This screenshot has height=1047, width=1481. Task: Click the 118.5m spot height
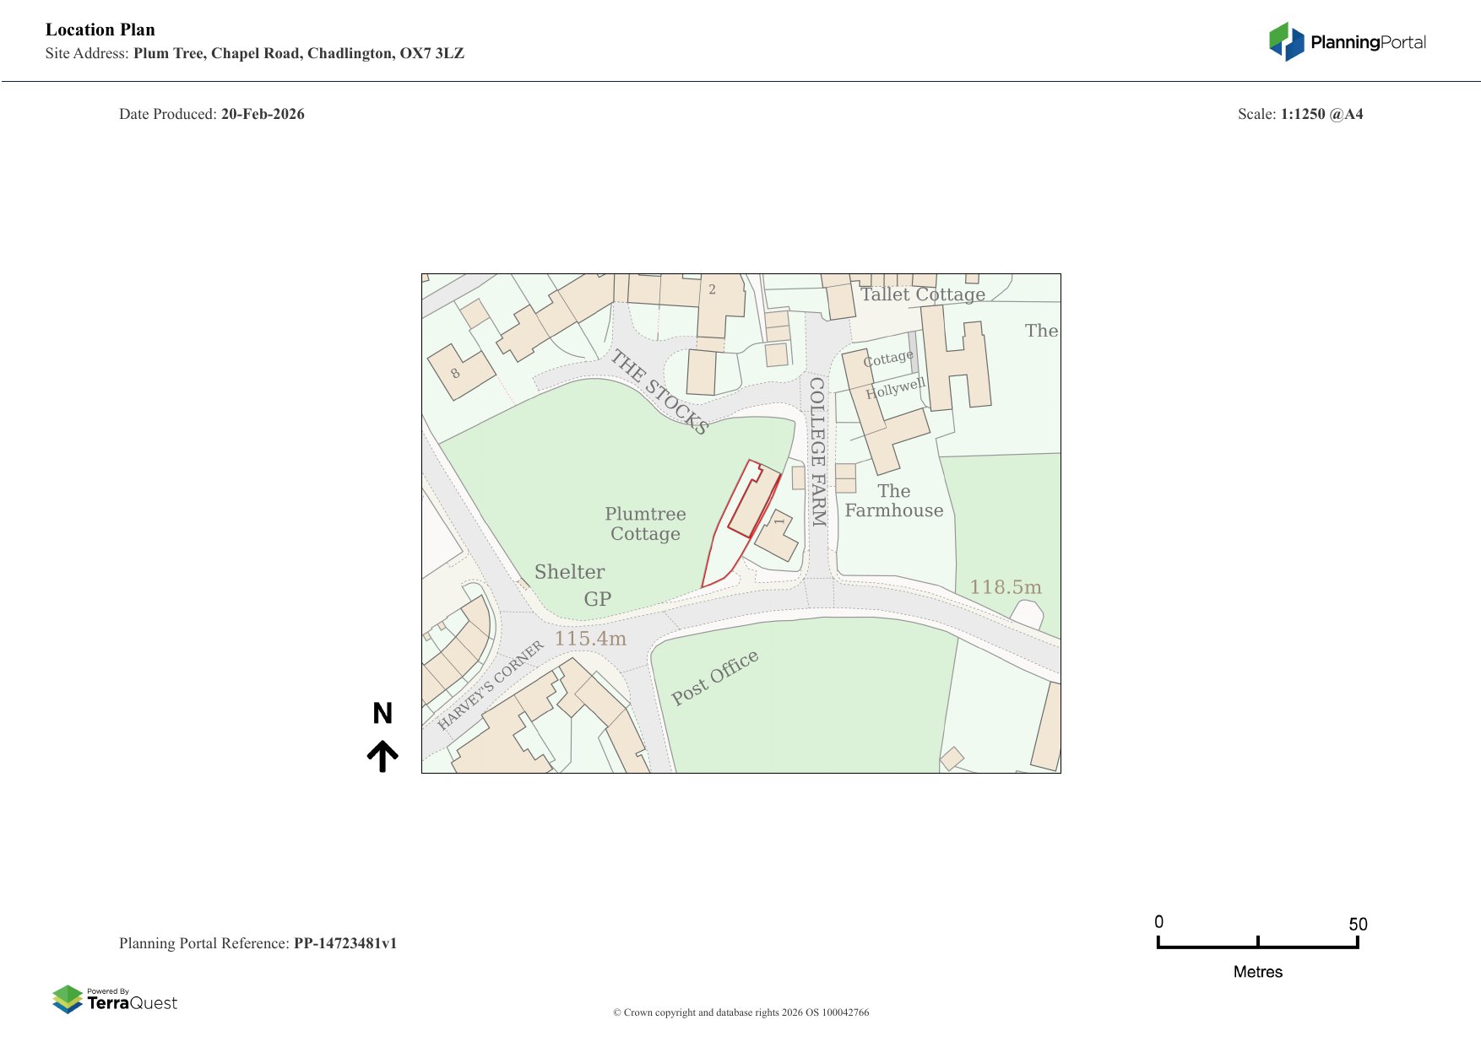1005,587
